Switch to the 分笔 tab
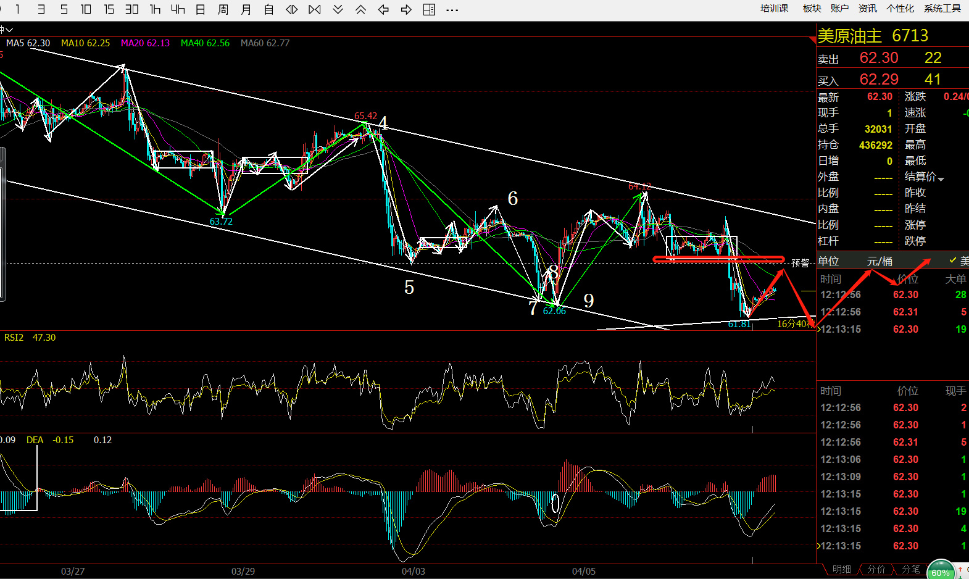Viewport: 969px width, 579px height. coord(910,569)
